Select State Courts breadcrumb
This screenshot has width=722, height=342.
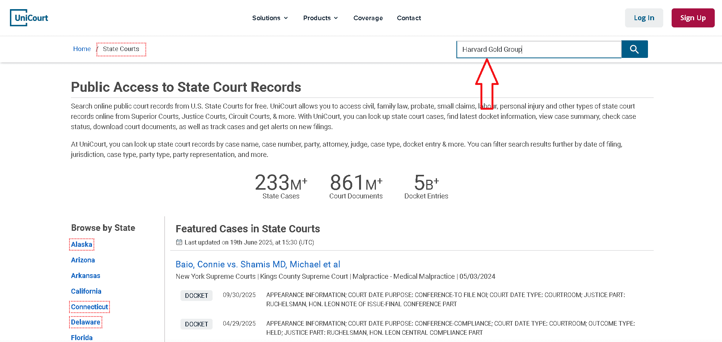[x=121, y=49]
